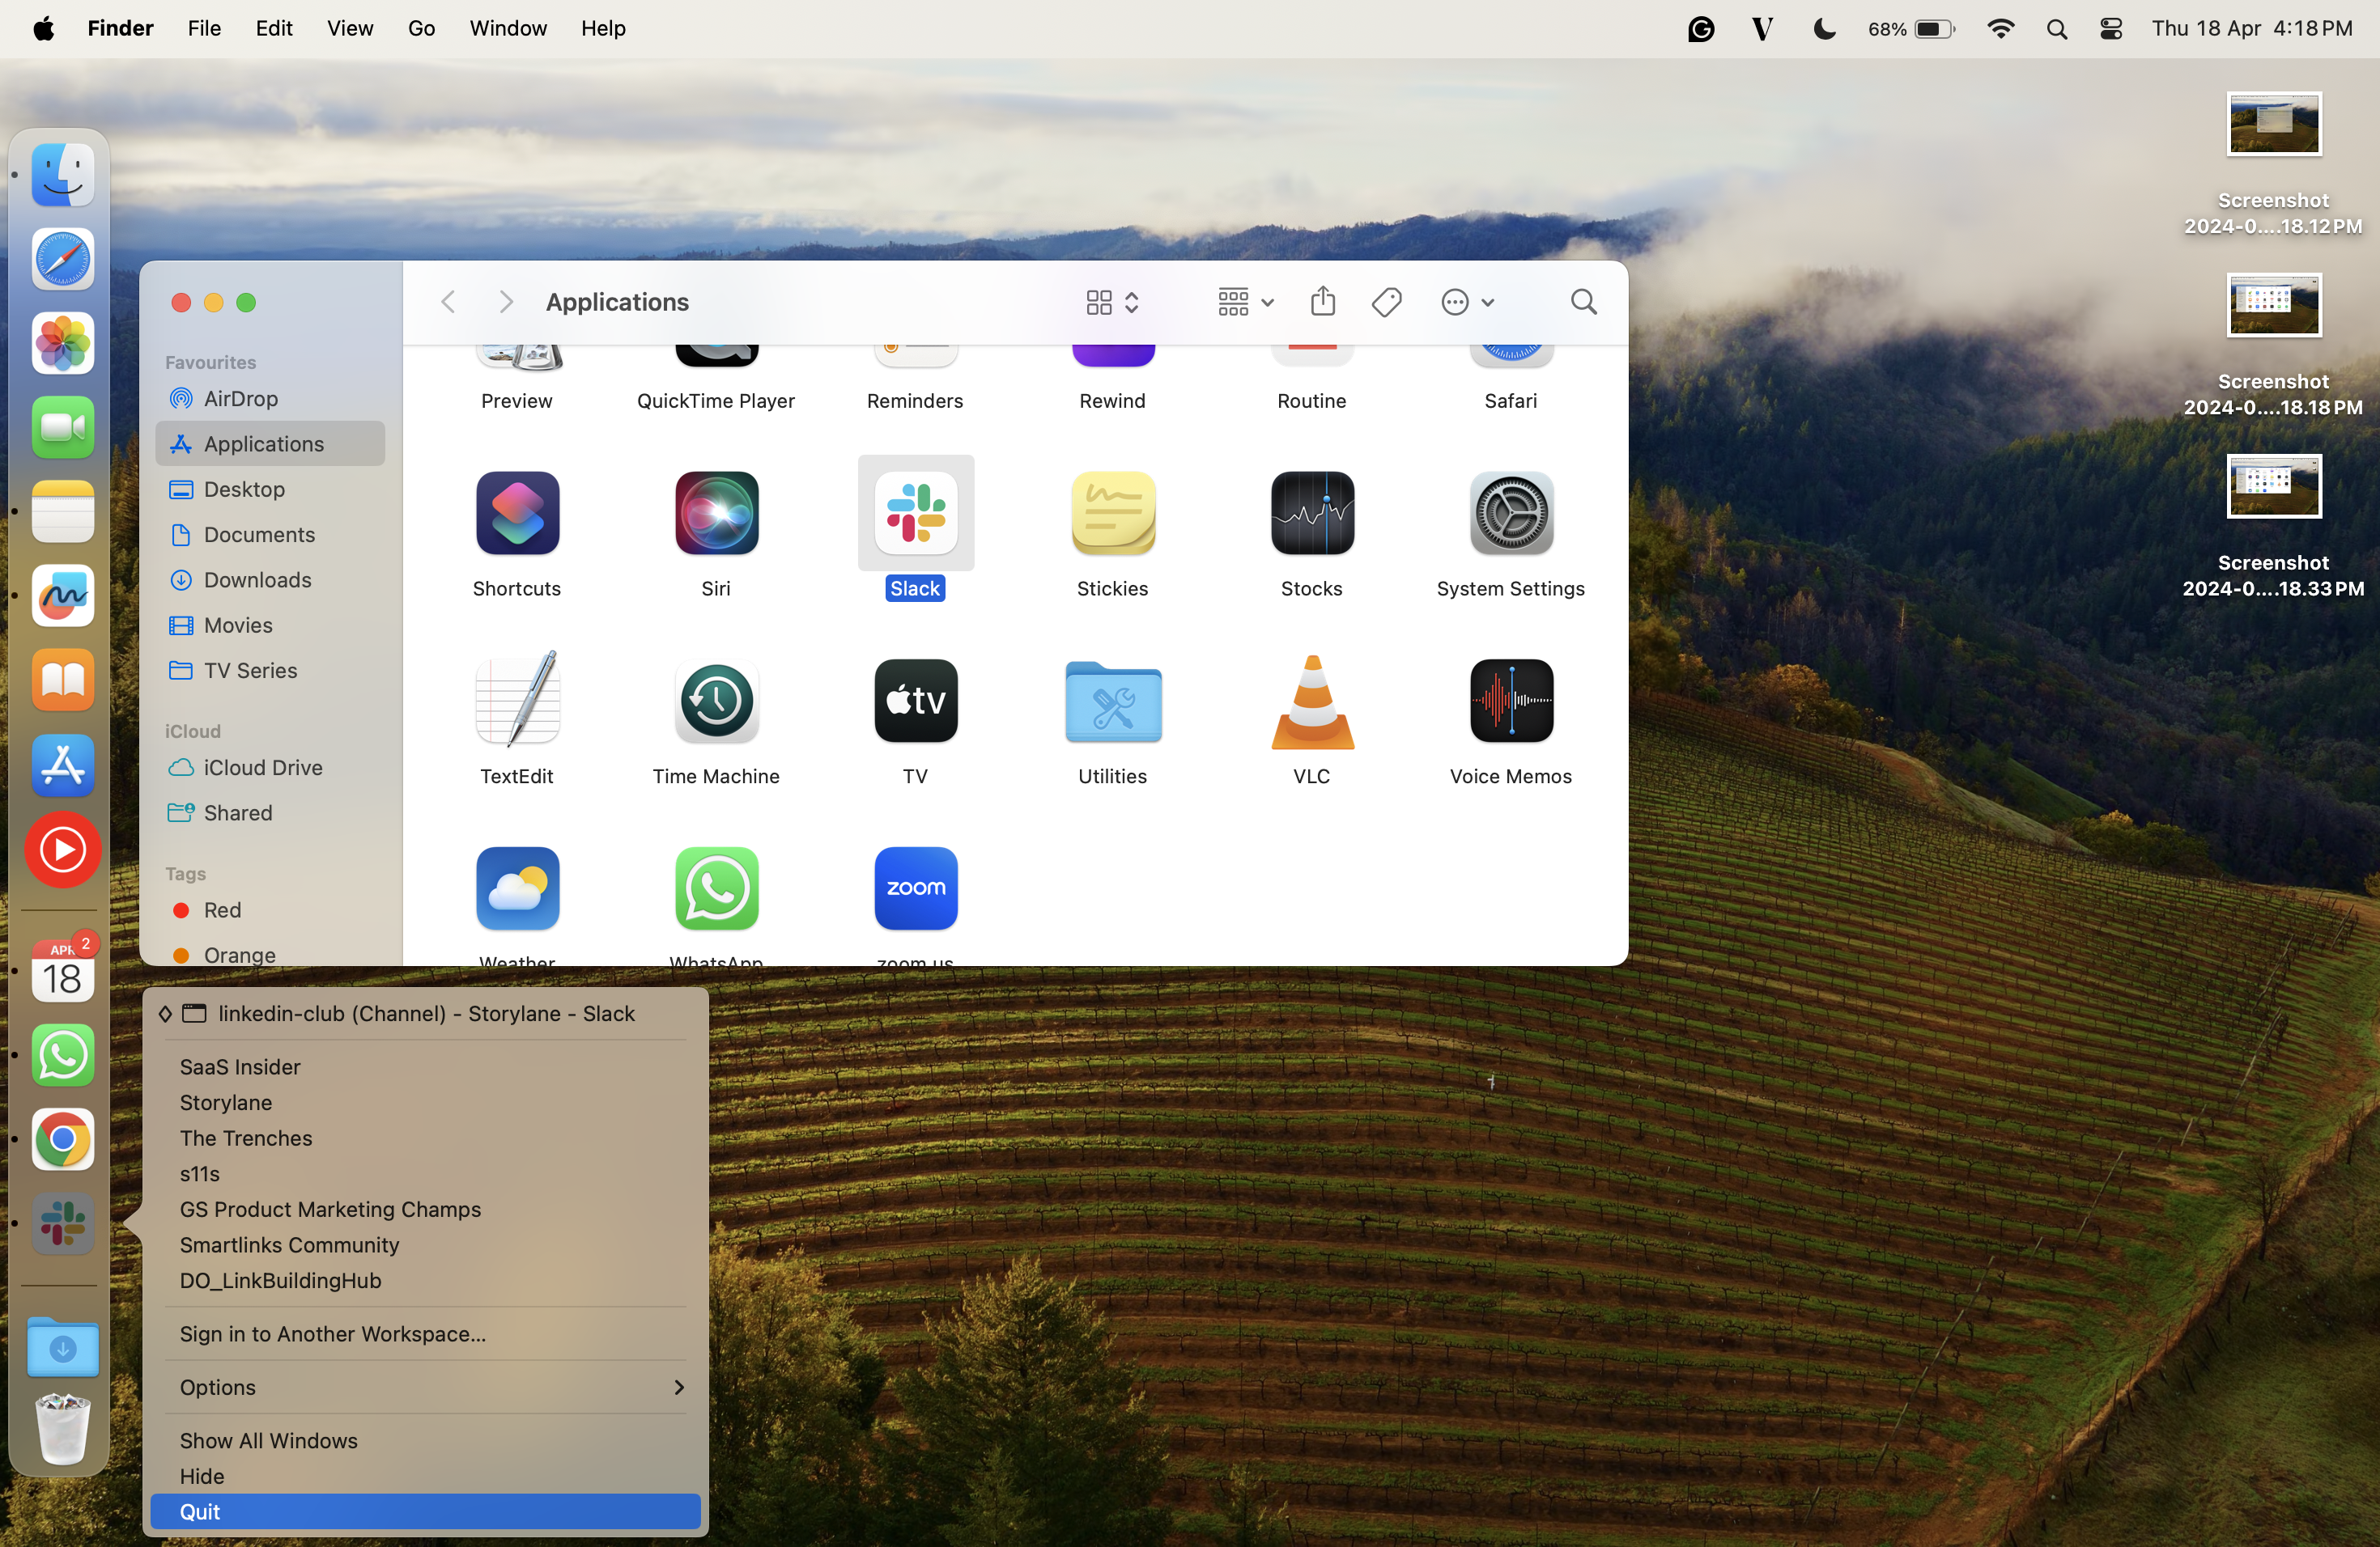
Task: Expand the Options submenu arrow
Action: [678, 1387]
